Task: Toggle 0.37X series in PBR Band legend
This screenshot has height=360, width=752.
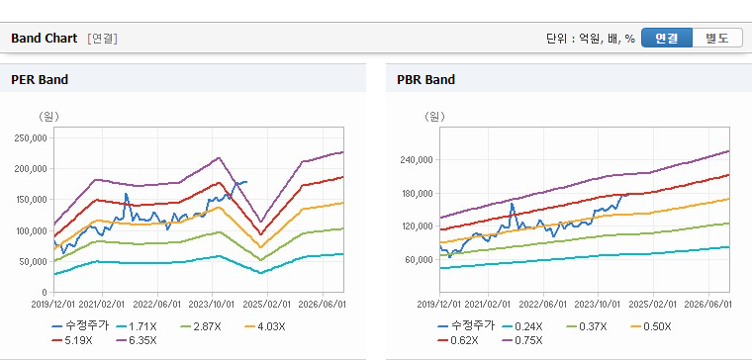Action: [587, 327]
